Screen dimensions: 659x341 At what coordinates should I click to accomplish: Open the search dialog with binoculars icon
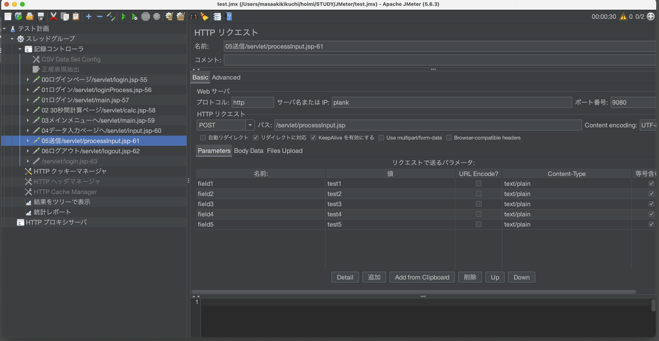194,17
